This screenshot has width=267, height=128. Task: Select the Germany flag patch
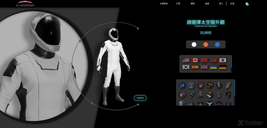point(223,67)
